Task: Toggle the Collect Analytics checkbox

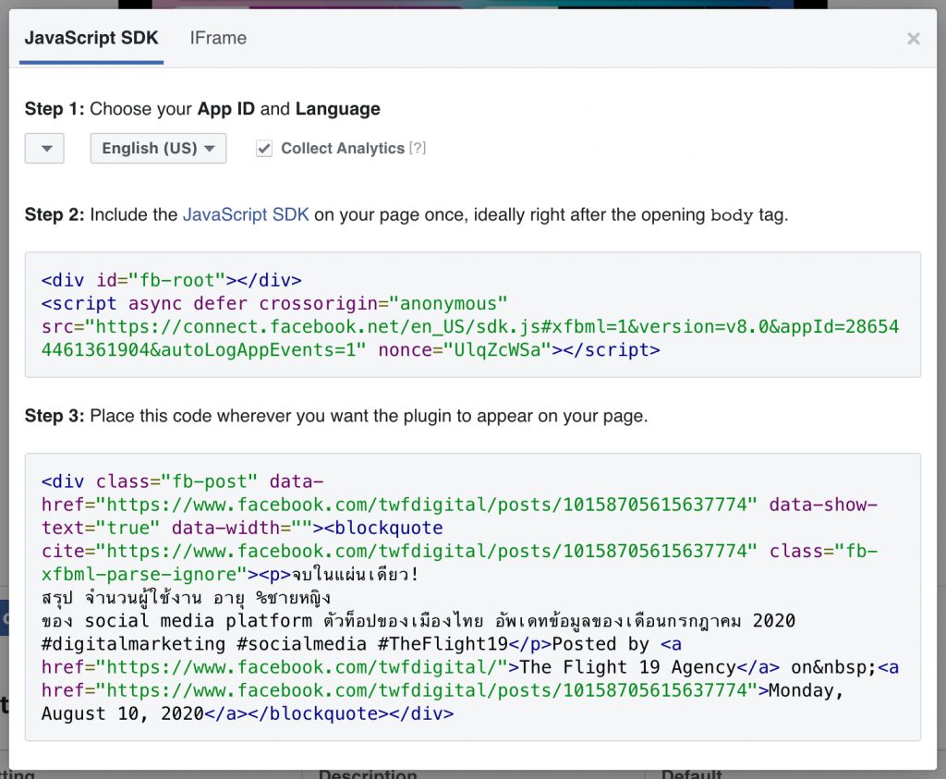Action: coord(264,149)
